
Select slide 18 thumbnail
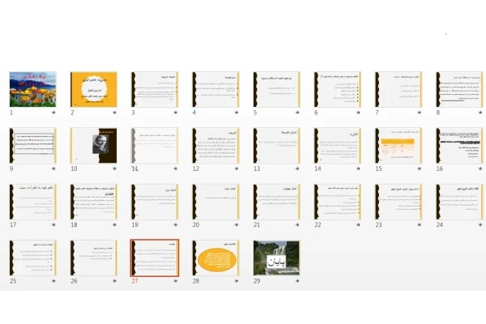pyautogui.click(x=94, y=202)
